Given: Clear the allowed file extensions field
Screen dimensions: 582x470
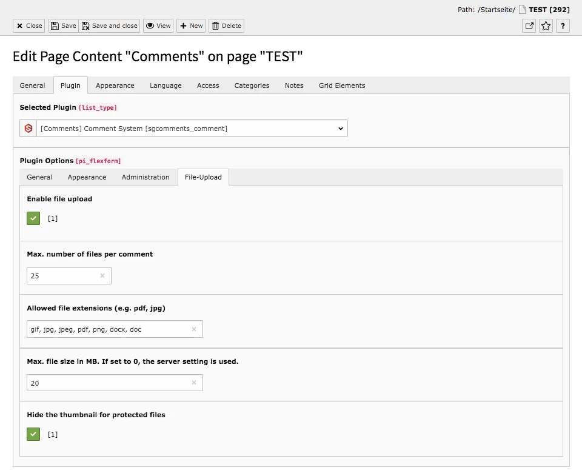Looking at the screenshot, I should coord(194,329).
